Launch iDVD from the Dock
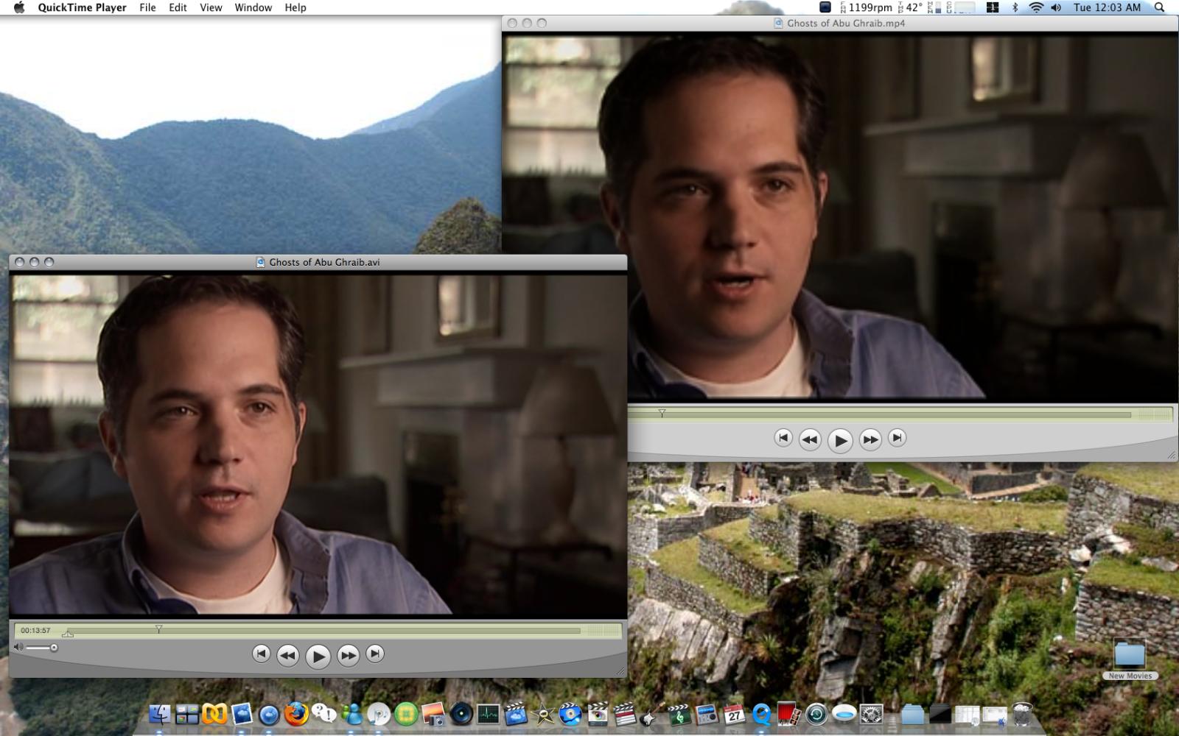Screen dimensions: 1179x736 pyautogui.click(x=570, y=713)
